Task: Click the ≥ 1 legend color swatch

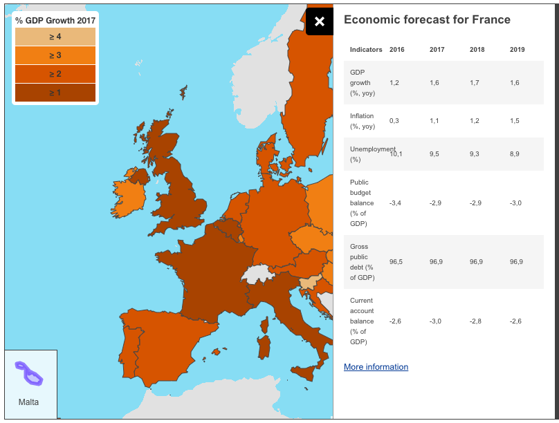Action: tap(55, 92)
